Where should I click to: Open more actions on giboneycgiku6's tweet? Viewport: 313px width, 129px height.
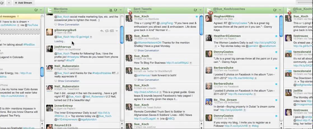point(117,31)
